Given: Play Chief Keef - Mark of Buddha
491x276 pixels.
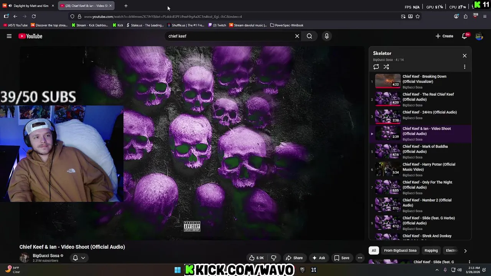Looking at the screenshot, I should pos(420,151).
